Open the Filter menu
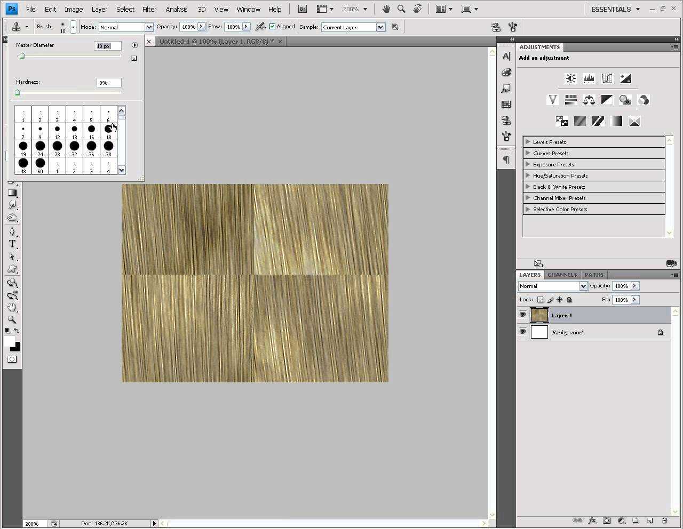 click(x=149, y=9)
